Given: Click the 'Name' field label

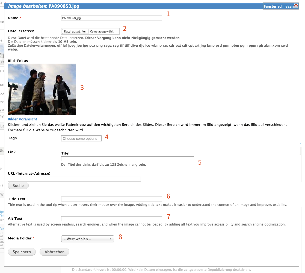Looking at the screenshot, I should [13, 18].
